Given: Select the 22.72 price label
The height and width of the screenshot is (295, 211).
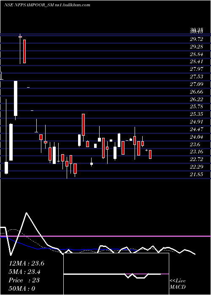Looking at the screenshot, I should (197, 159).
